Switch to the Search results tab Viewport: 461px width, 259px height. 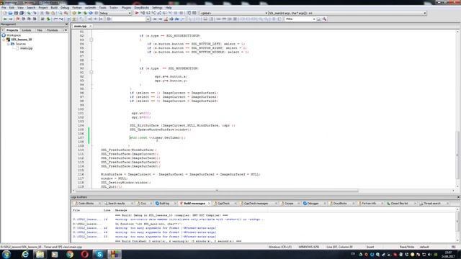[117, 203]
